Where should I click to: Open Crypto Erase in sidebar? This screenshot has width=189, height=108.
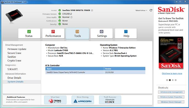[14, 60]
